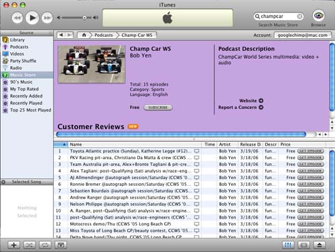335x252 pixels.
Task: Get Episode for Sebastien Bourdais autograph session
Action: point(311,191)
